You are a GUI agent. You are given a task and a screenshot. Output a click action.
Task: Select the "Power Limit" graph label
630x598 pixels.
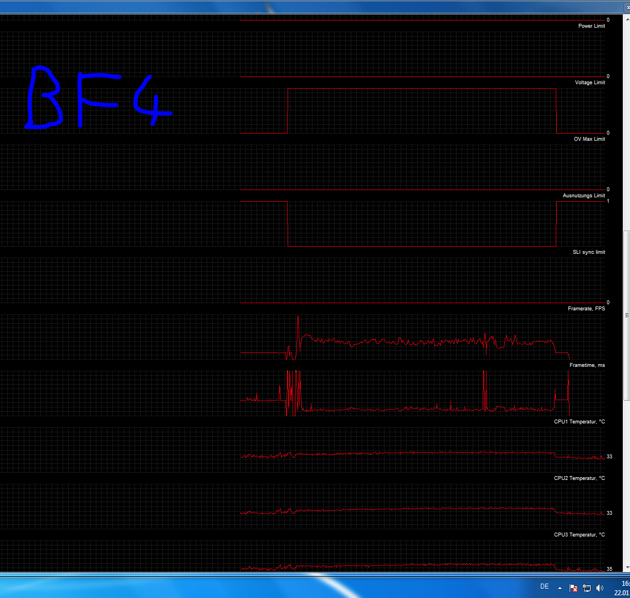click(591, 25)
